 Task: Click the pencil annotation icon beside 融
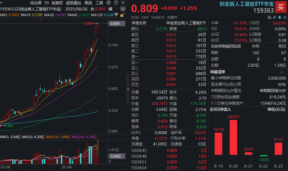click(274, 17)
